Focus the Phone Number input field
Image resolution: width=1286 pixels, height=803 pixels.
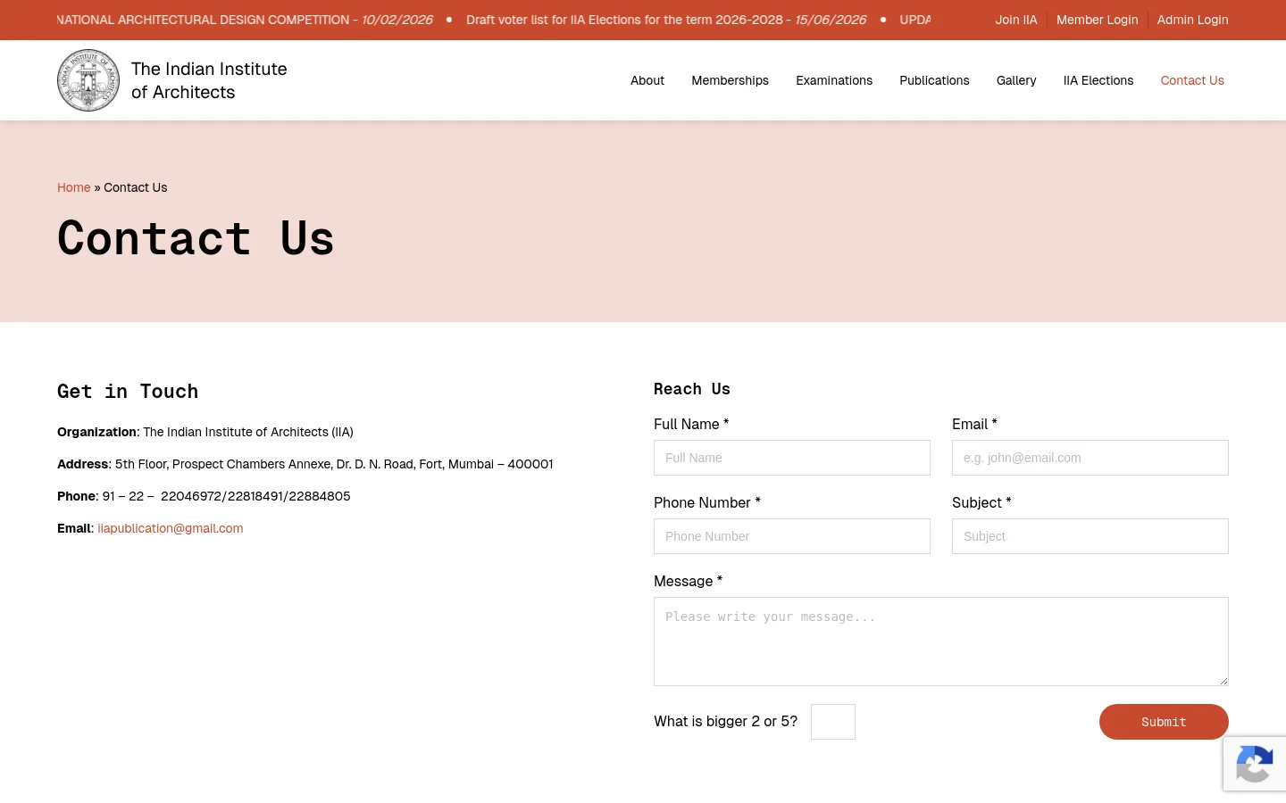point(792,536)
